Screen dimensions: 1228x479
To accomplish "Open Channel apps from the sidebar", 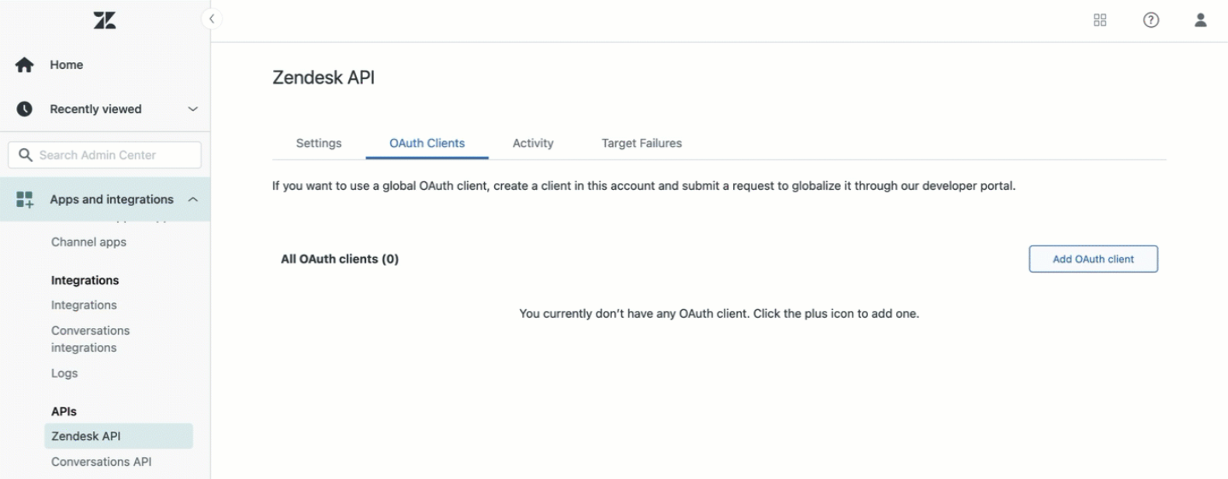I will (x=88, y=242).
